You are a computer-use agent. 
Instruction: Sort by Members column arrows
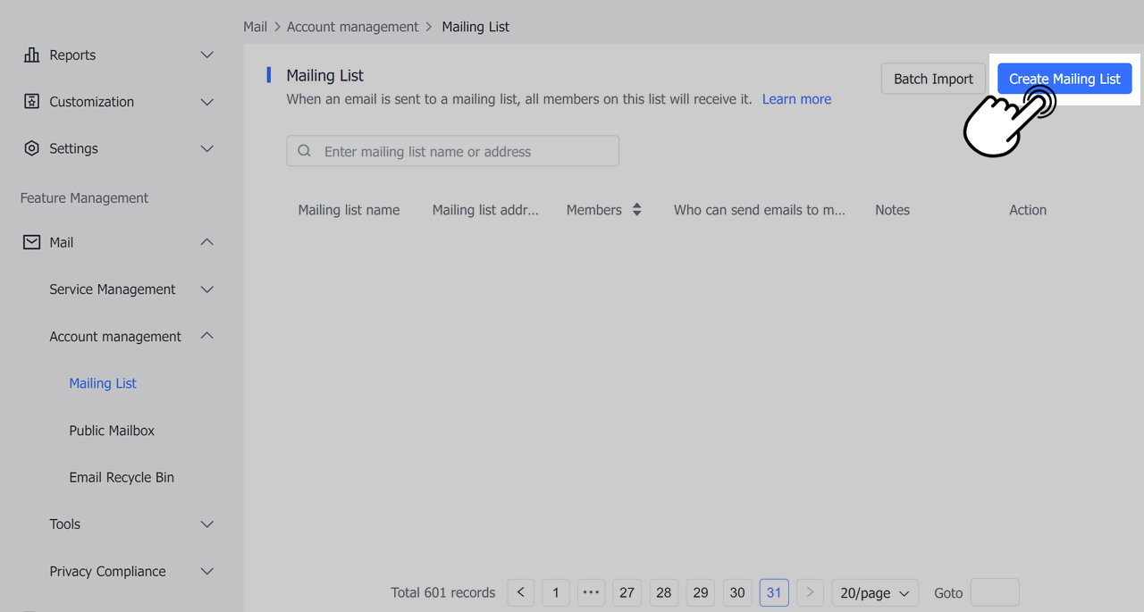point(636,210)
